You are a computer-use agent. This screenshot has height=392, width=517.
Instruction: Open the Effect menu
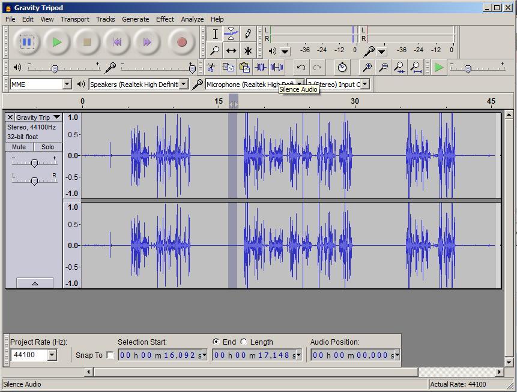(165, 19)
